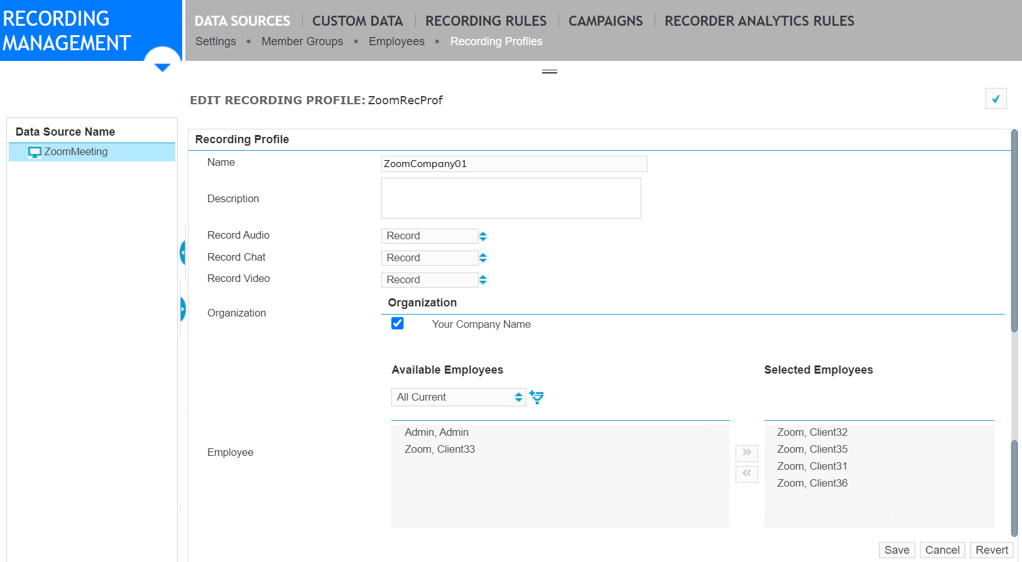The image size is (1022, 562).
Task: Click the Data Source Name column header
Action: pos(65,132)
